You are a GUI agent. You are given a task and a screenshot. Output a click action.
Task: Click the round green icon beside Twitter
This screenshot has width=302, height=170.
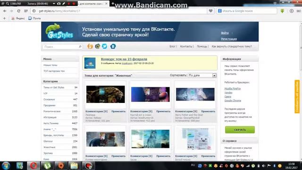pyautogui.click(x=98, y=46)
